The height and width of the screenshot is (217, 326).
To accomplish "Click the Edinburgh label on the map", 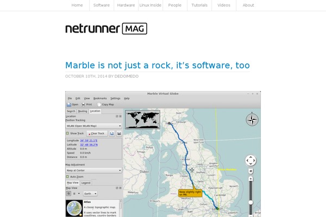I will point(181,122).
